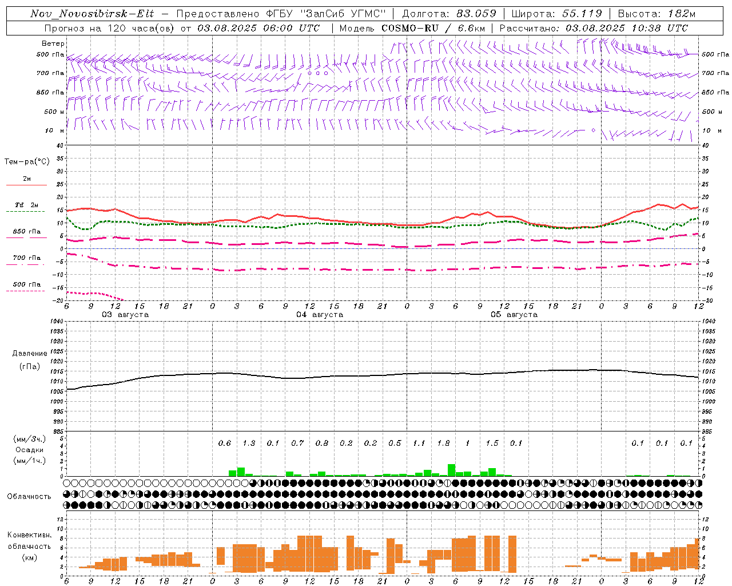This screenshot has height=586, width=732.
Task: Click the model label "COSMO-RU / 6.6км"
Action: click(432, 28)
